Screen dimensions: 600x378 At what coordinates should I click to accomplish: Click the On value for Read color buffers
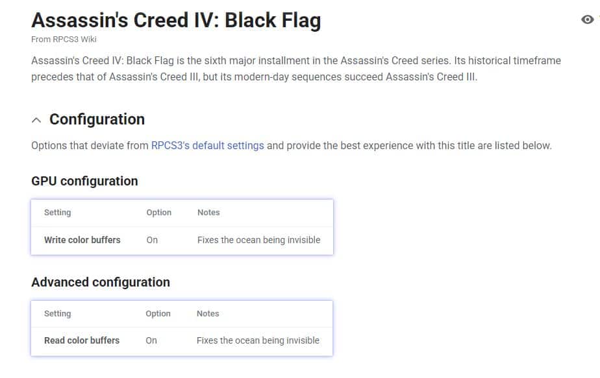pos(151,340)
